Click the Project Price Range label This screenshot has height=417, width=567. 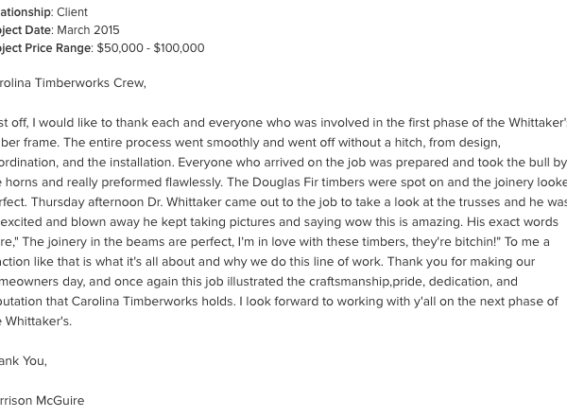(45, 48)
